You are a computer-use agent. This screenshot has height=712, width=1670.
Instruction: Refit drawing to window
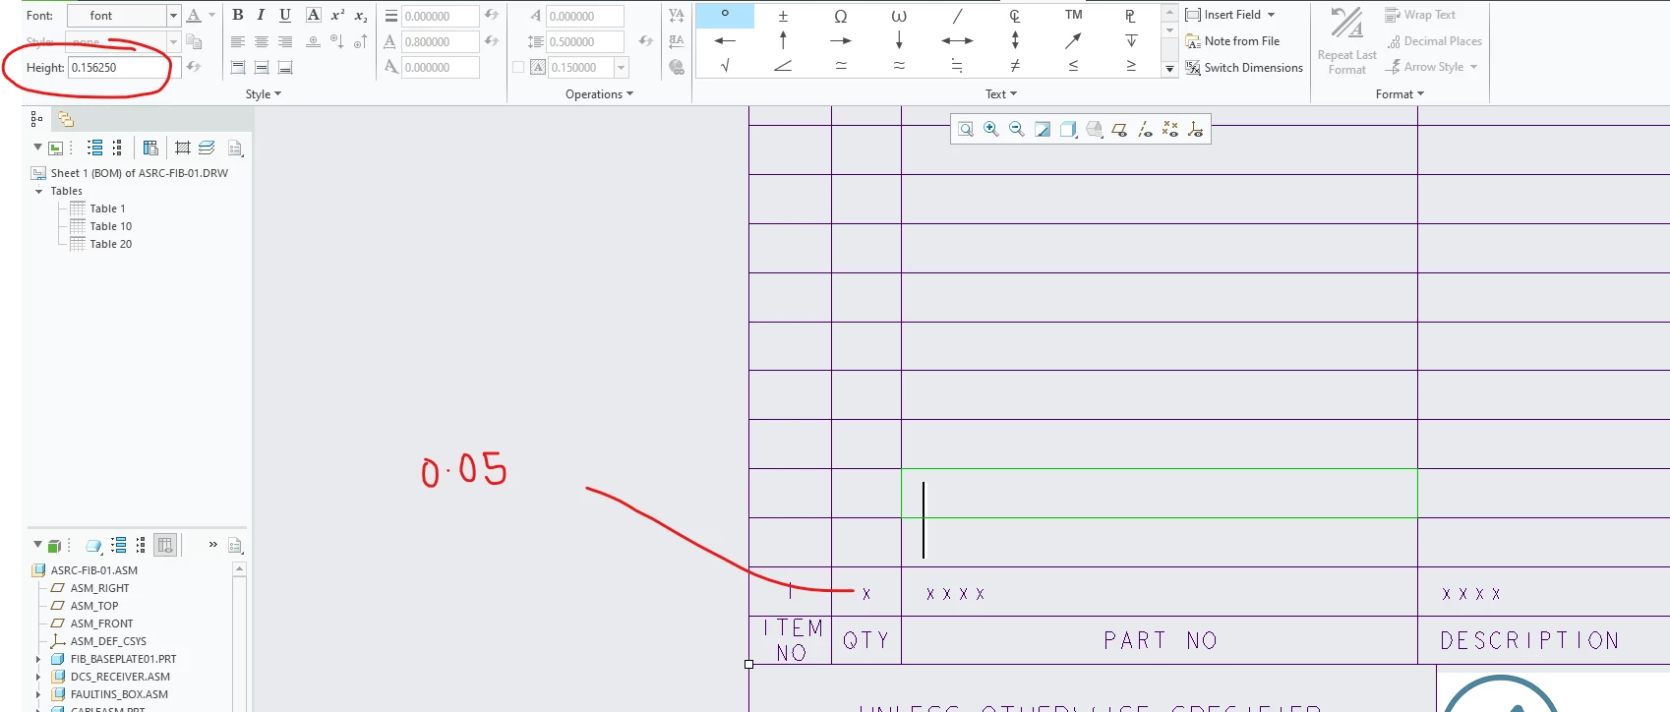[x=966, y=129]
